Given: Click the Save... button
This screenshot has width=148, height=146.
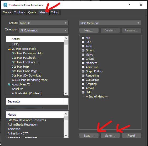Looking at the screenshot, I should (x=110, y=136).
